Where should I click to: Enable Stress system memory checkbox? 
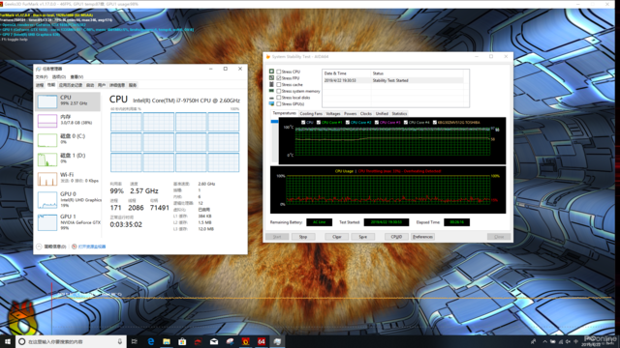(279, 91)
